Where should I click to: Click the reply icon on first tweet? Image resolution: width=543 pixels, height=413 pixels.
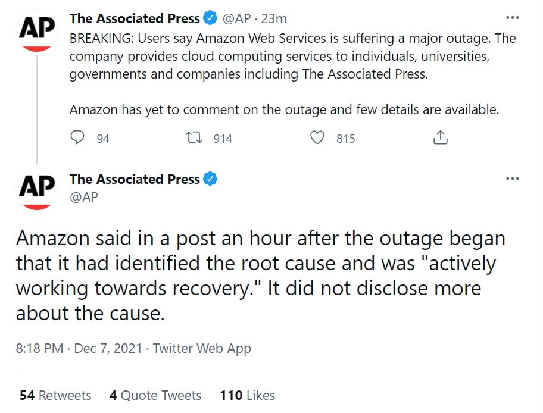(x=77, y=137)
